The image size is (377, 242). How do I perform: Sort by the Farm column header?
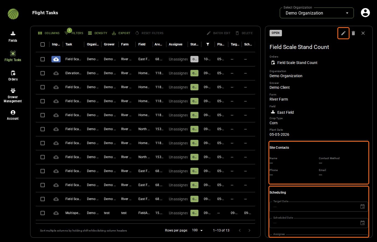click(x=125, y=44)
